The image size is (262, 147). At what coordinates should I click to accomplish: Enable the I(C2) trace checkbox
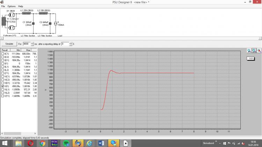(x=2, y=57)
